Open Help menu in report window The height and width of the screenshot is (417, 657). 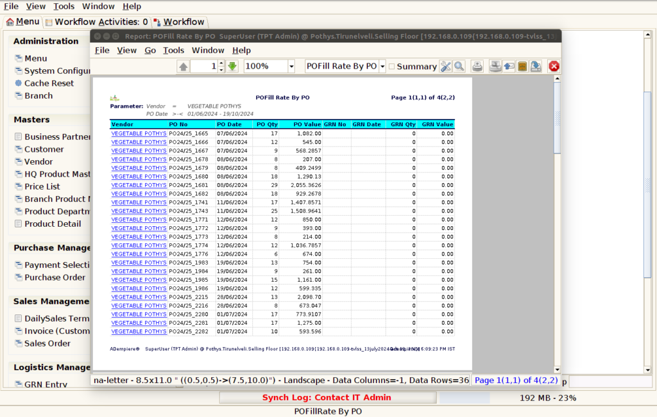(241, 50)
